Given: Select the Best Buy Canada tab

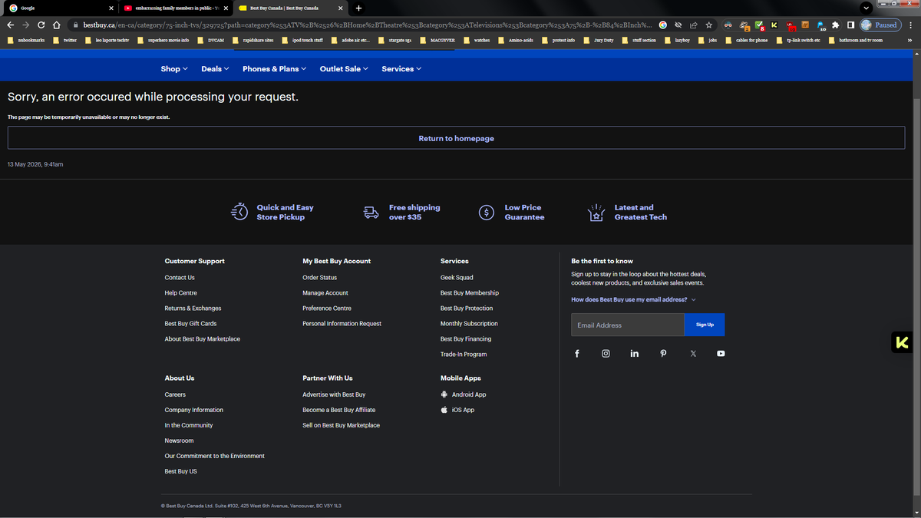Looking at the screenshot, I should pos(291,8).
